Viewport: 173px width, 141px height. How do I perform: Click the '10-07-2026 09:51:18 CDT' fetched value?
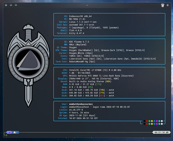(x=83, y=118)
